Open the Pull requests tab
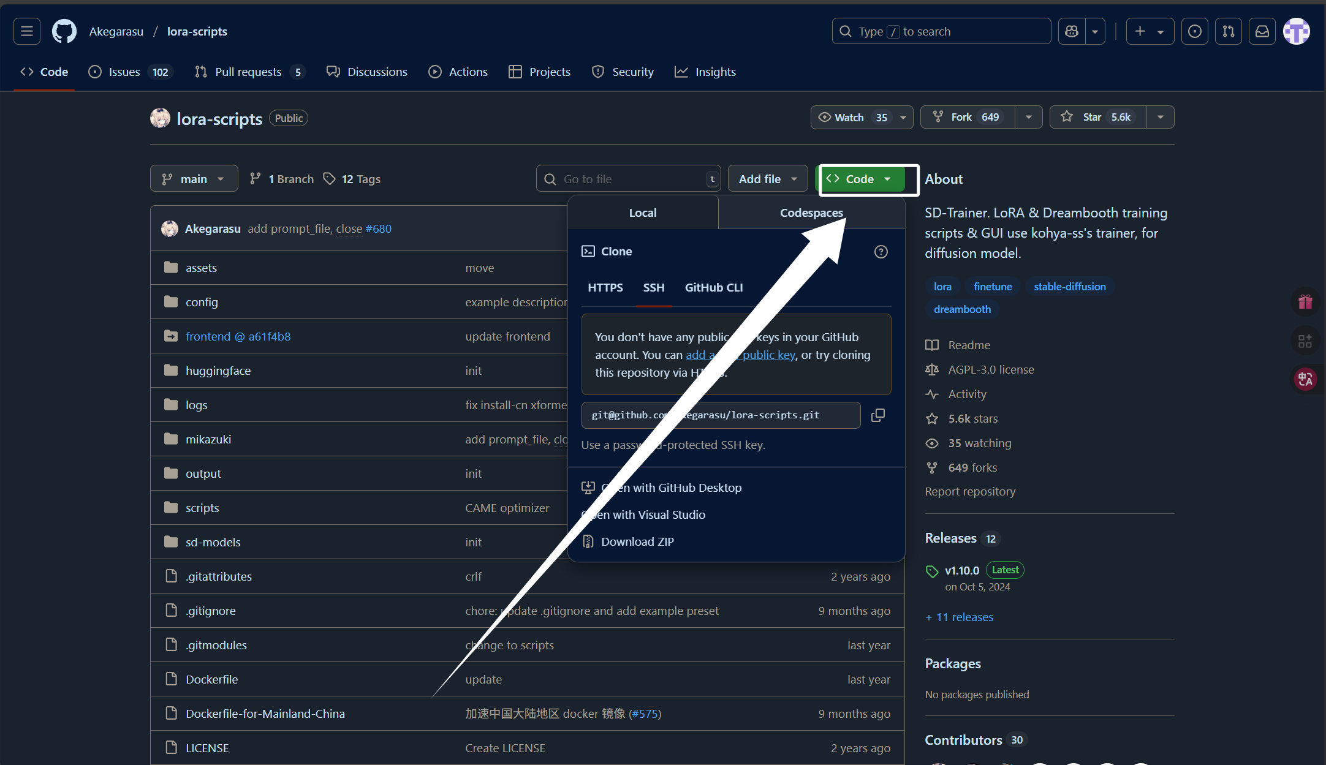1326x765 pixels. (x=250, y=72)
